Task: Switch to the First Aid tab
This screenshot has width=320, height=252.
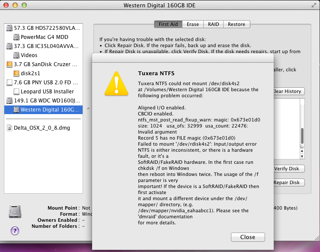Action: click(x=168, y=24)
